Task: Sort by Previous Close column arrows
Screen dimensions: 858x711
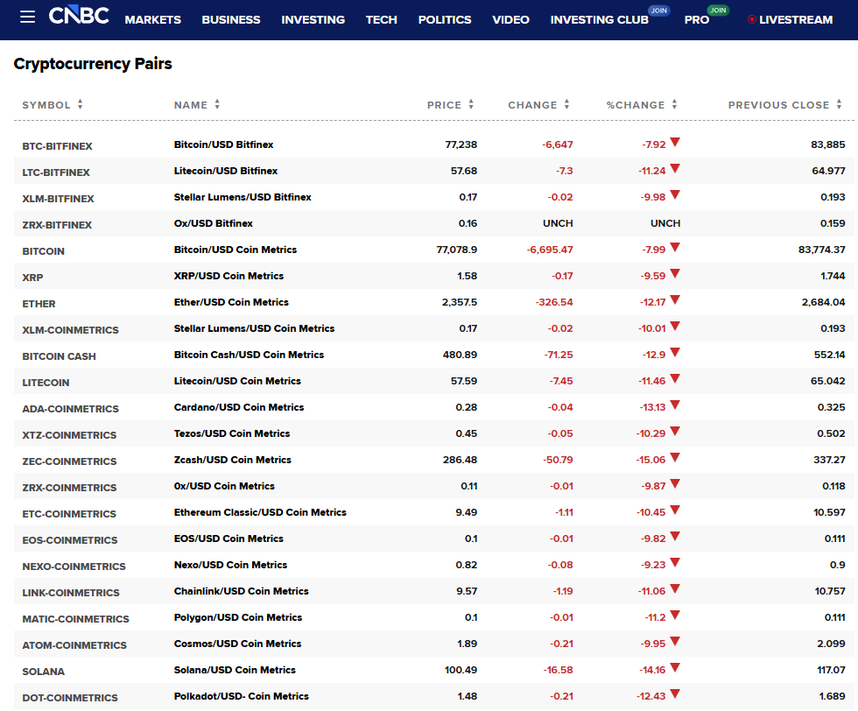Action: coord(840,105)
